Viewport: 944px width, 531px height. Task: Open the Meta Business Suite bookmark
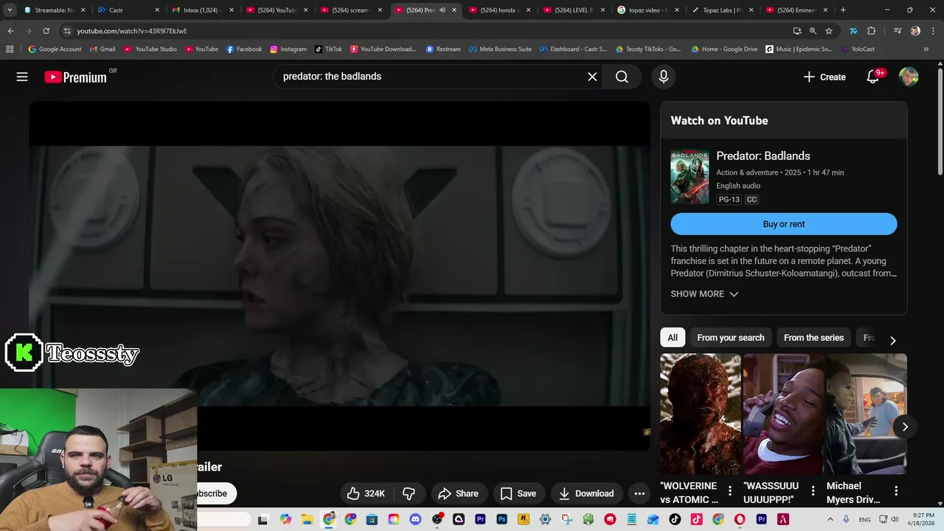pyautogui.click(x=500, y=49)
